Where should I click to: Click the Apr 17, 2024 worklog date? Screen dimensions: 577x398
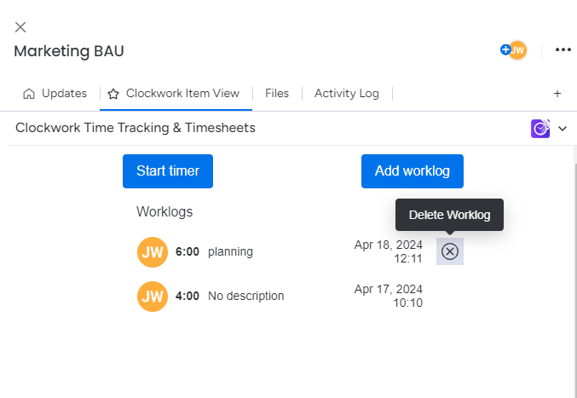[x=388, y=289]
